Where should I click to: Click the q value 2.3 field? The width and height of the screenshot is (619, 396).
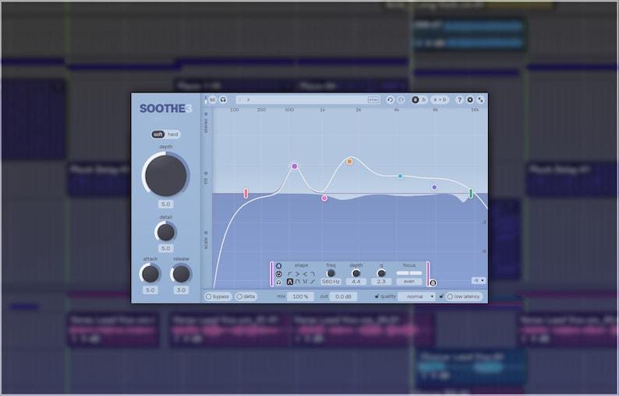coord(381,282)
